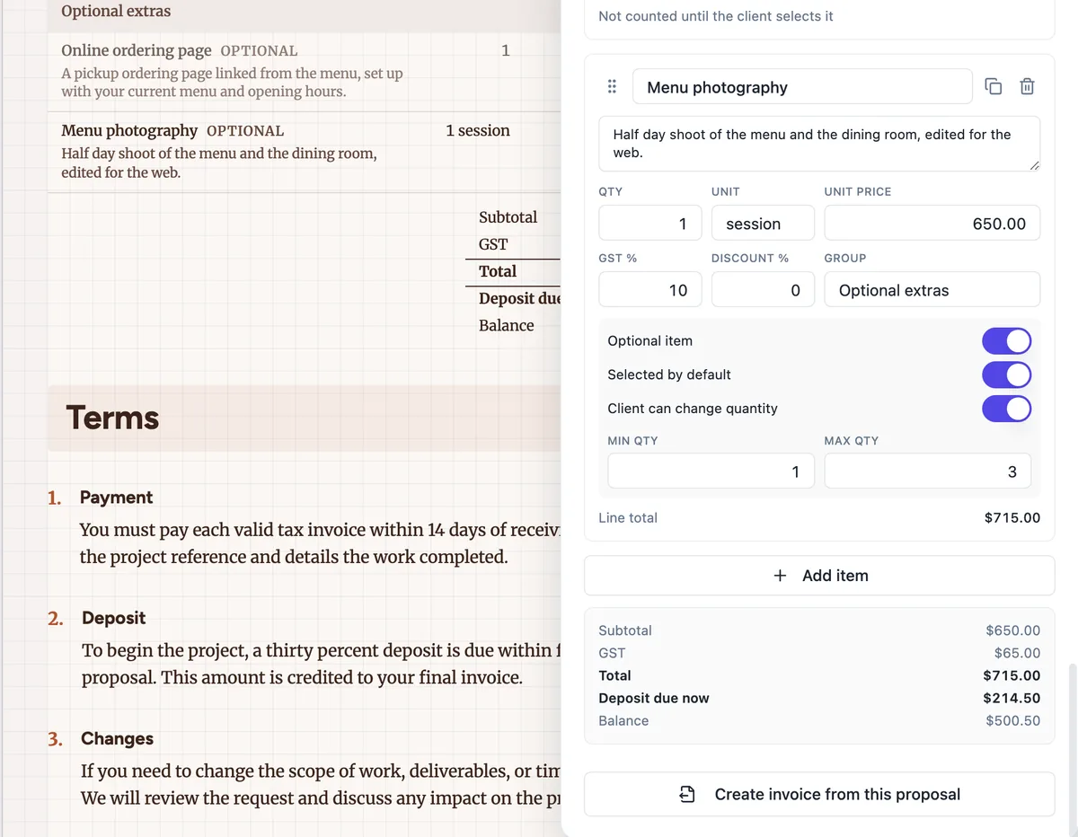Click the Total amount $715.00 in summary
The height and width of the screenshot is (837, 1078).
click(1012, 675)
